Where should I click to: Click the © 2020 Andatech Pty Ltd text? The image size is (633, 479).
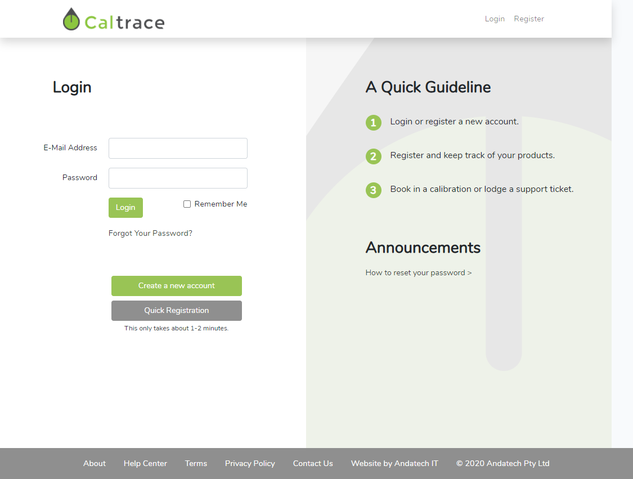coord(502,463)
